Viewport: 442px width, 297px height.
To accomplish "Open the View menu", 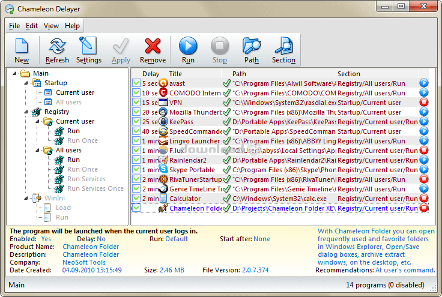I will [x=51, y=26].
